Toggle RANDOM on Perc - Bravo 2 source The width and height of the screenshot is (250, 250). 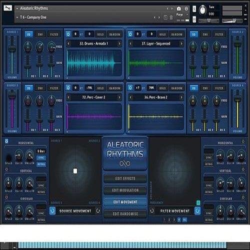[177, 88]
